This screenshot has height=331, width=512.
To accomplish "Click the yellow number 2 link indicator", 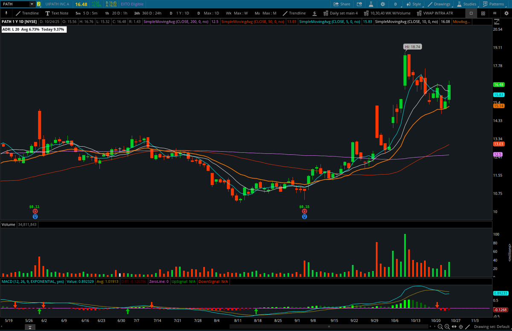I will [39, 4].
